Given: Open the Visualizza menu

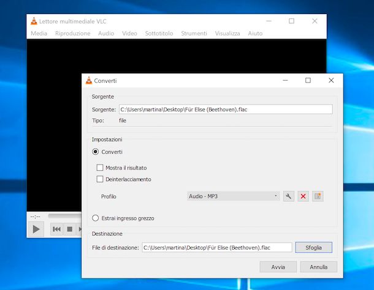Looking at the screenshot, I should (227, 33).
